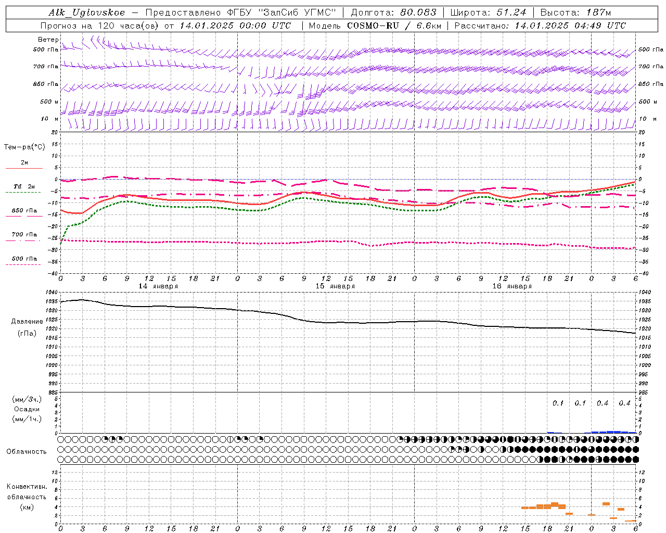Select the "Td 2м" dew point legend label
Screen dimensions: 666x533
24,186
